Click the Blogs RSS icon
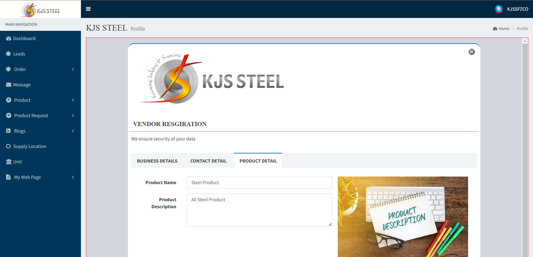Screen dimensions: 533x257 pos(8,131)
